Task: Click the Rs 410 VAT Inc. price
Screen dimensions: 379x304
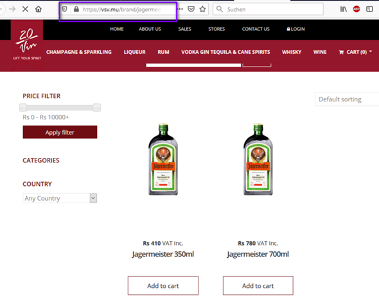Action: pyautogui.click(x=163, y=243)
